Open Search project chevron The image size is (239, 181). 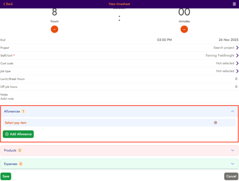pyautogui.click(x=237, y=48)
